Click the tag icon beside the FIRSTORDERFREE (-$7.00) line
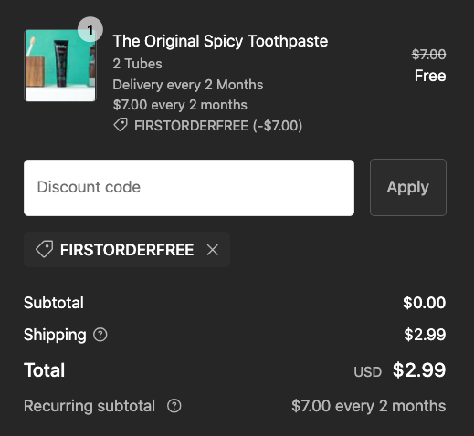Image resolution: width=474 pixels, height=436 pixels. 121,125
